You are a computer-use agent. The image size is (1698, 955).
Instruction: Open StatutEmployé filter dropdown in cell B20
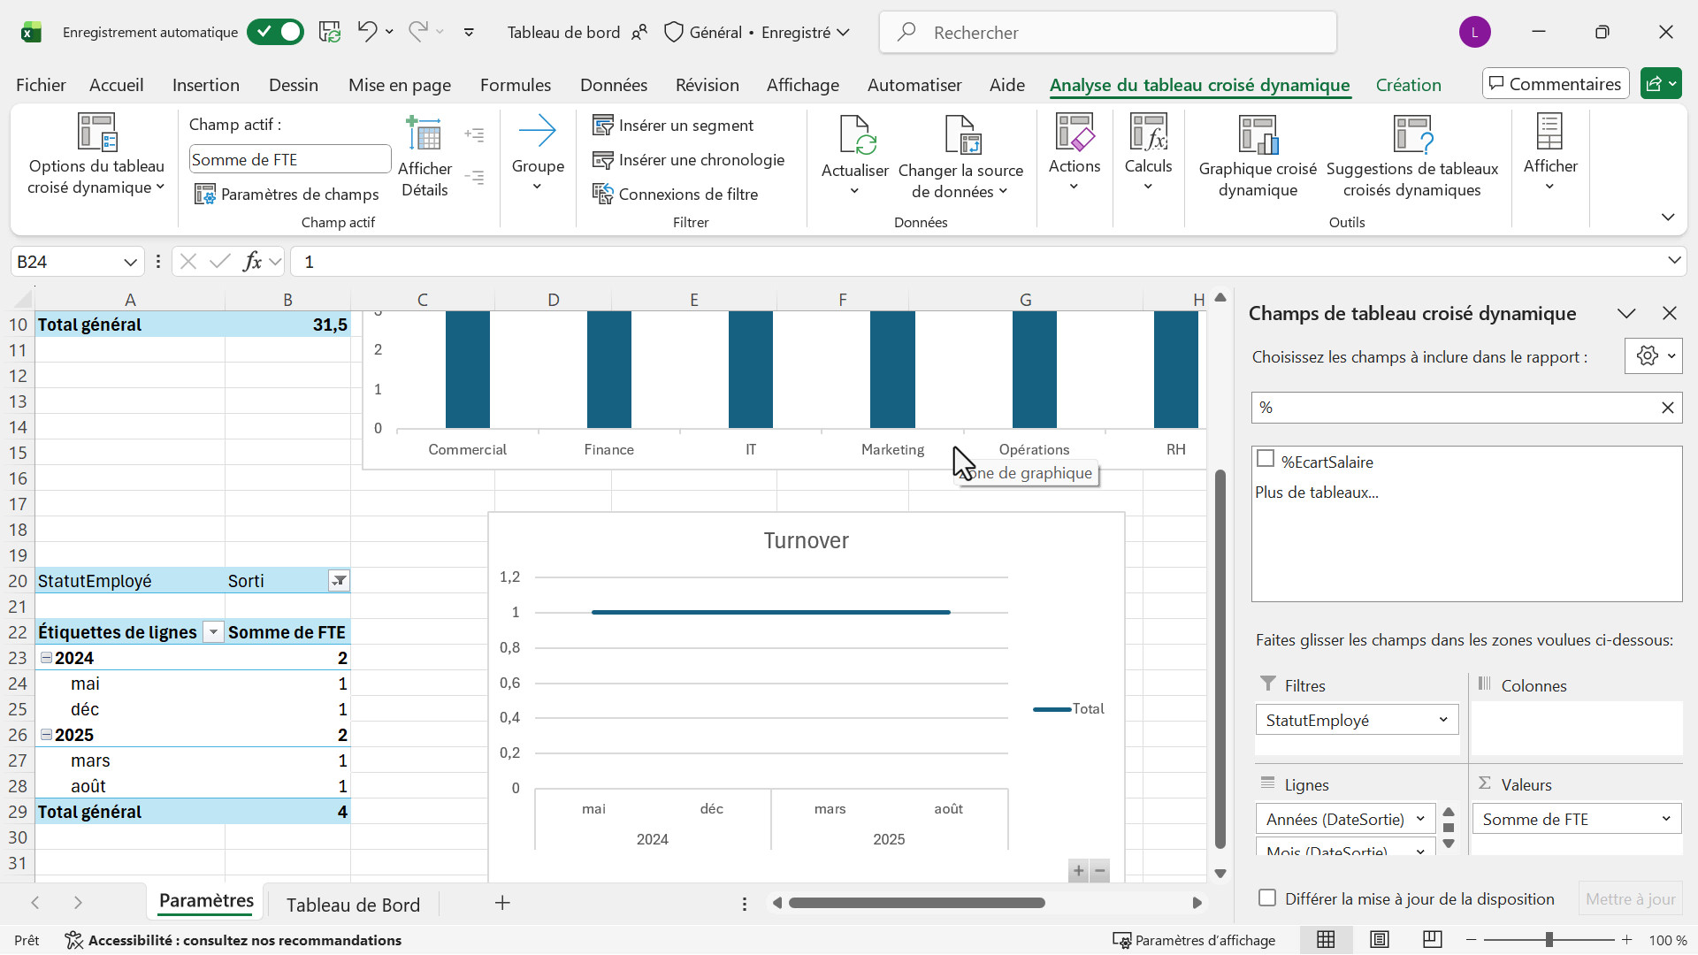(339, 581)
